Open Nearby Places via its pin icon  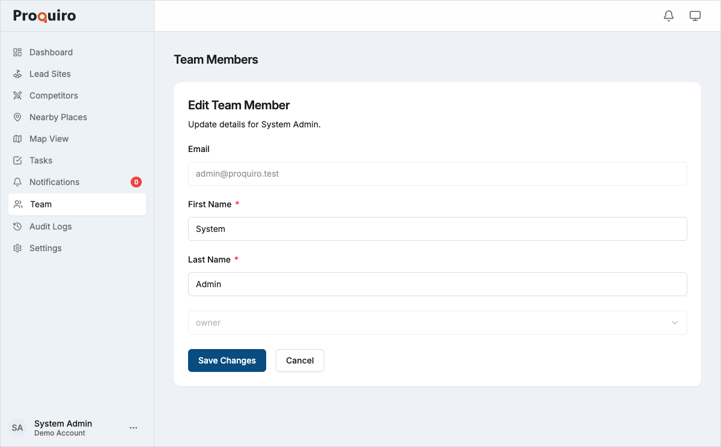tap(18, 117)
